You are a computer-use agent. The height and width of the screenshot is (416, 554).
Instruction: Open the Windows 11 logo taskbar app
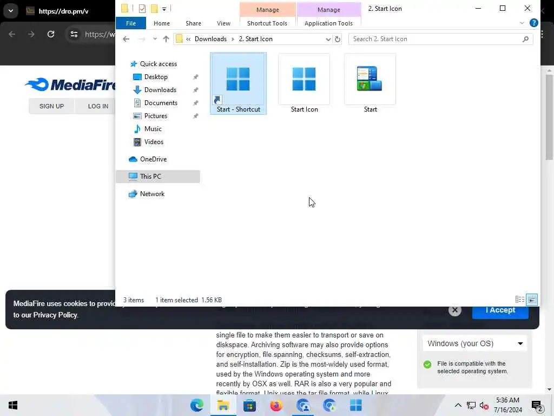355,405
